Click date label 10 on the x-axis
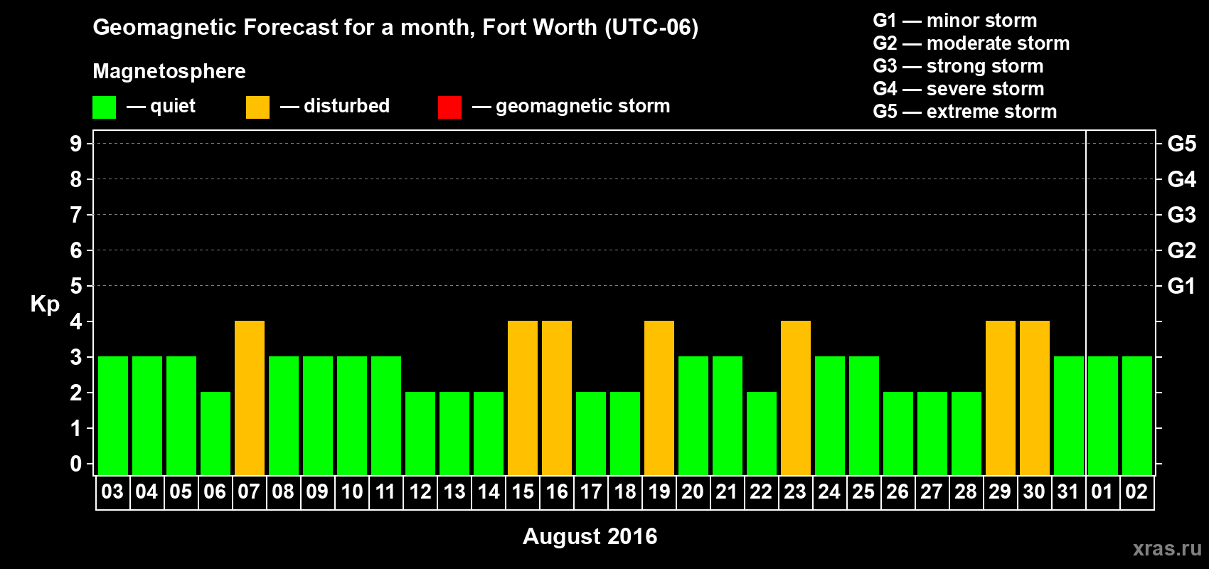Image resolution: width=1209 pixels, height=569 pixels. point(351,492)
